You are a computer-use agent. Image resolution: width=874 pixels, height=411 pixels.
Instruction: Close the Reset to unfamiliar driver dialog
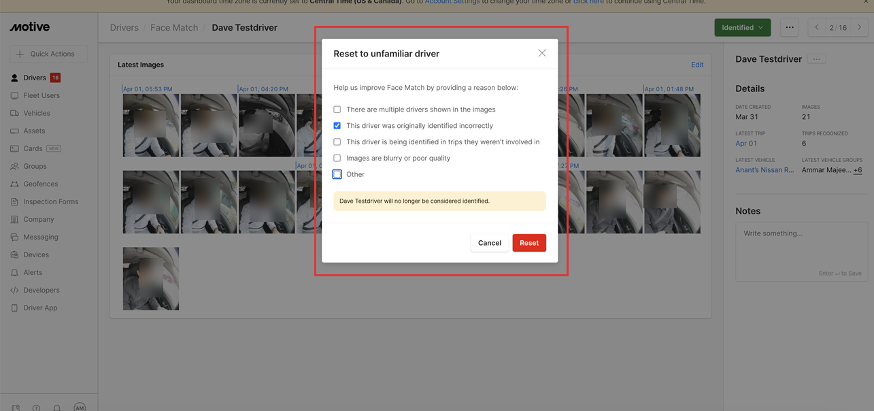(542, 53)
